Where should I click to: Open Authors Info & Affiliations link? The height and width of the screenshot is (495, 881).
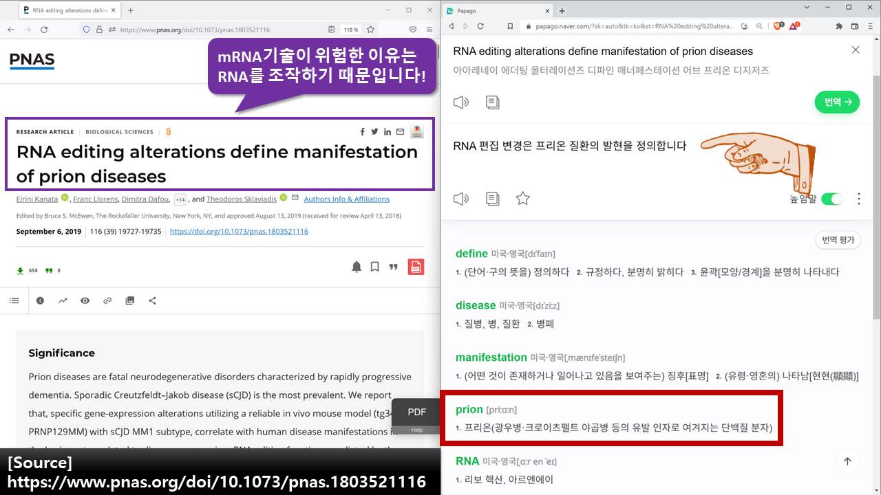346,199
